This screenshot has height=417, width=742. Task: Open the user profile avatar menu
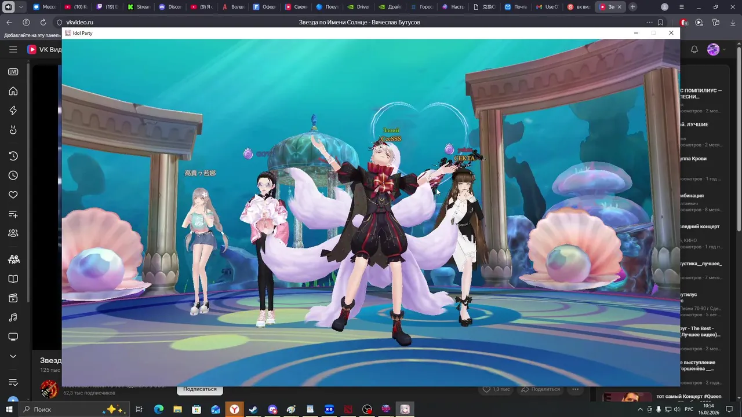[714, 50]
